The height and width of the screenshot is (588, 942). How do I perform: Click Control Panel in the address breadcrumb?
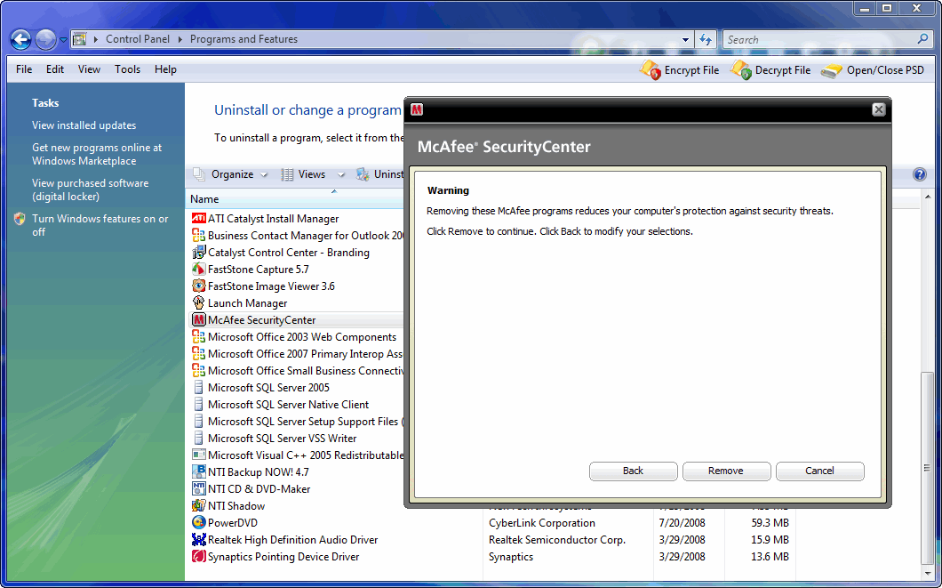coord(138,39)
